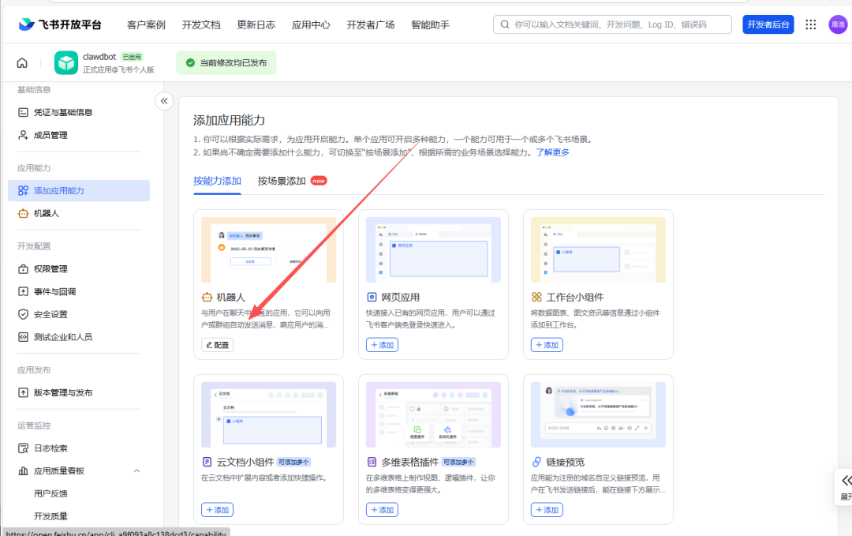
Task: Click the 凭证与基础信息 sidebar icon
Action: tap(23, 113)
